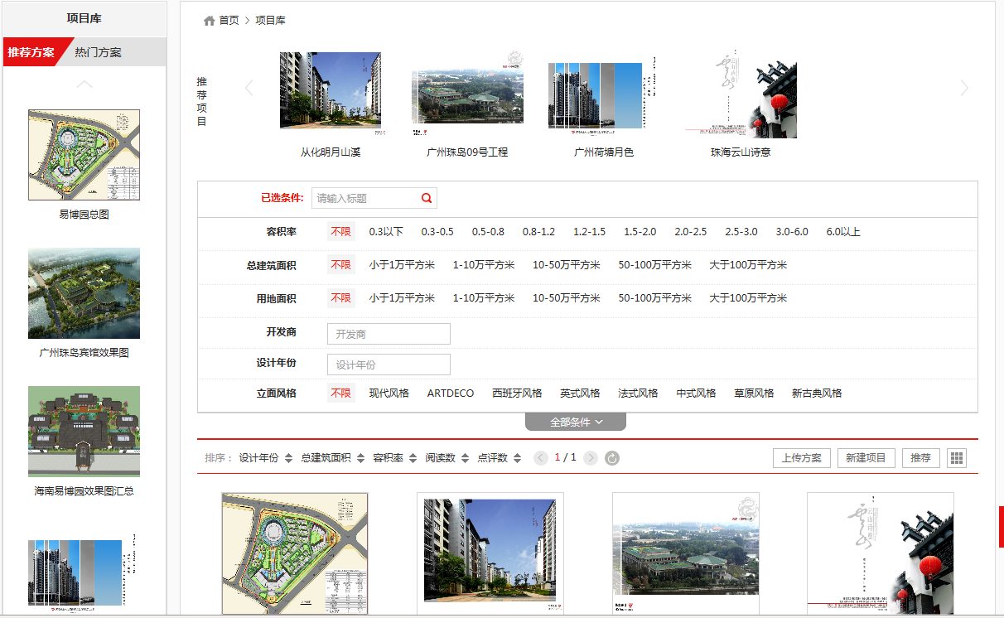The height and width of the screenshot is (618, 1004).
Task: Select 立面风格 西班牙风格
Action: point(517,393)
